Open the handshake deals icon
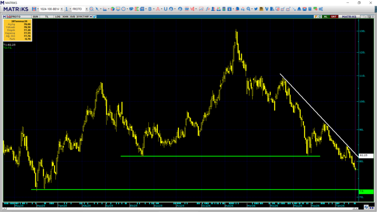 click(x=131, y=9)
